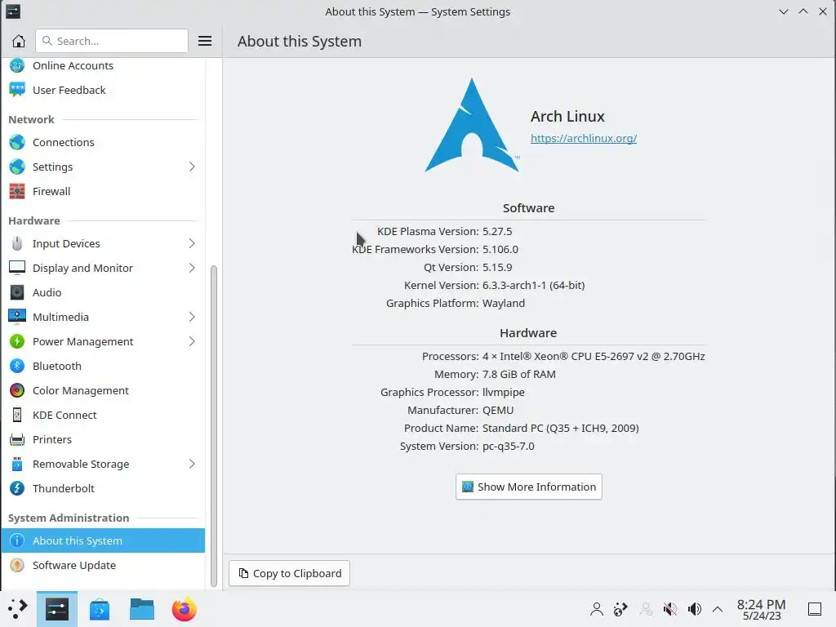The image size is (836, 627).
Task: Click the muted microphone tray icon
Action: [670, 609]
